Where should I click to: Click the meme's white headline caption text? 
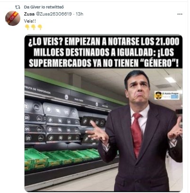(104, 52)
